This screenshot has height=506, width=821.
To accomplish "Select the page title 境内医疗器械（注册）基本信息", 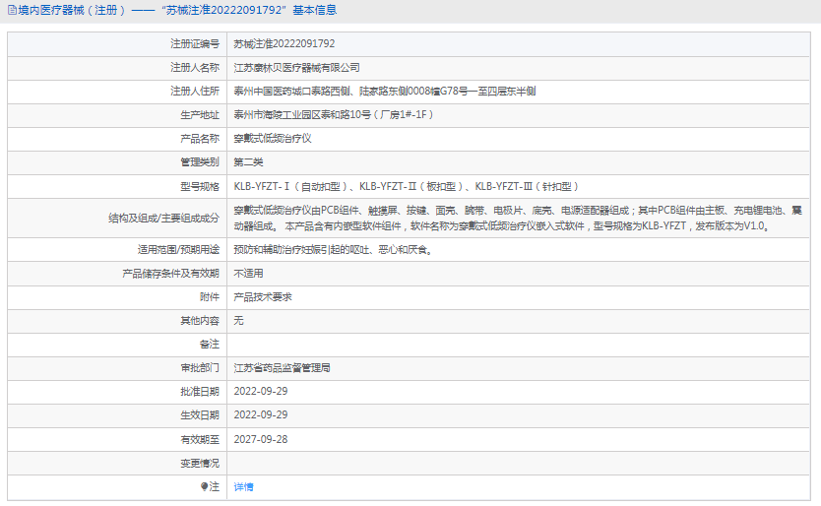I will point(177,10).
